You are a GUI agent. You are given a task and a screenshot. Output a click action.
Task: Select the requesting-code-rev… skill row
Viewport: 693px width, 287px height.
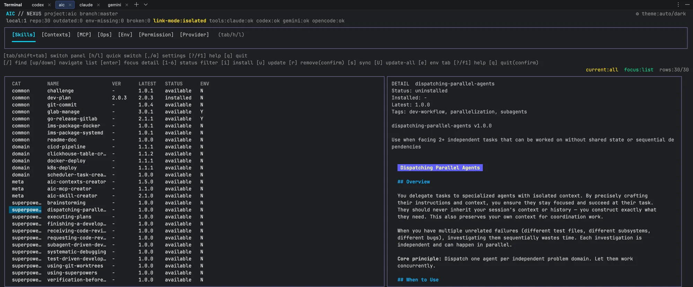pyautogui.click(x=108, y=238)
